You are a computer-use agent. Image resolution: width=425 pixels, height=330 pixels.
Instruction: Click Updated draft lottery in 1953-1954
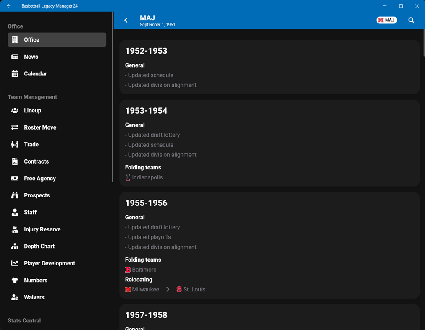click(x=152, y=135)
